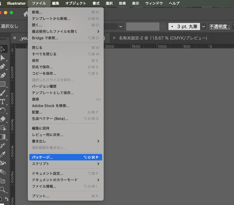Open the 効果 menu
Screen dimensions: 234x205
tap(122, 3)
